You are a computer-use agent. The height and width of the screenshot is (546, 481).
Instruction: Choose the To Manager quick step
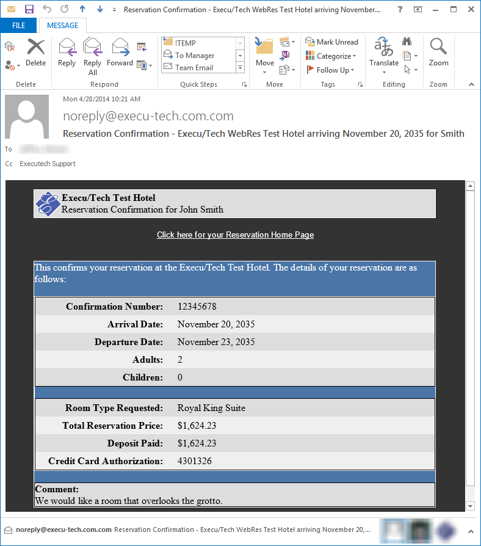click(x=199, y=56)
